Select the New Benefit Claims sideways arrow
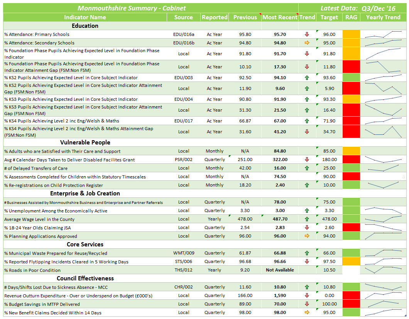This screenshot has height=319, width=409. pos(307,312)
